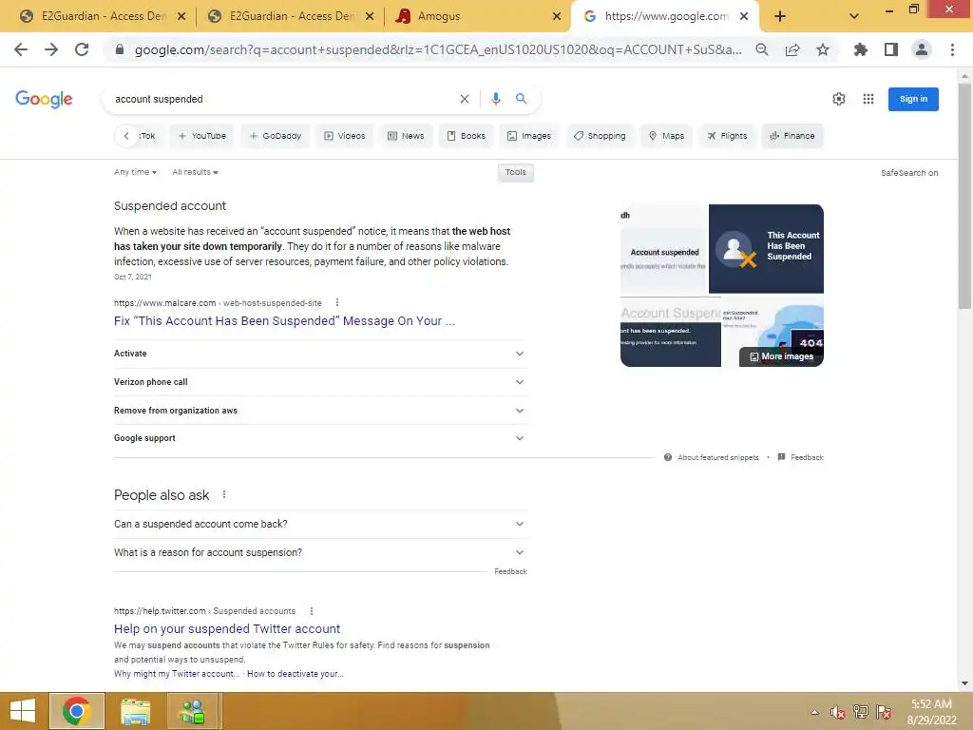This screenshot has height=730, width=973.
Task: Expand Remove from organization aws section
Action: [x=319, y=411]
